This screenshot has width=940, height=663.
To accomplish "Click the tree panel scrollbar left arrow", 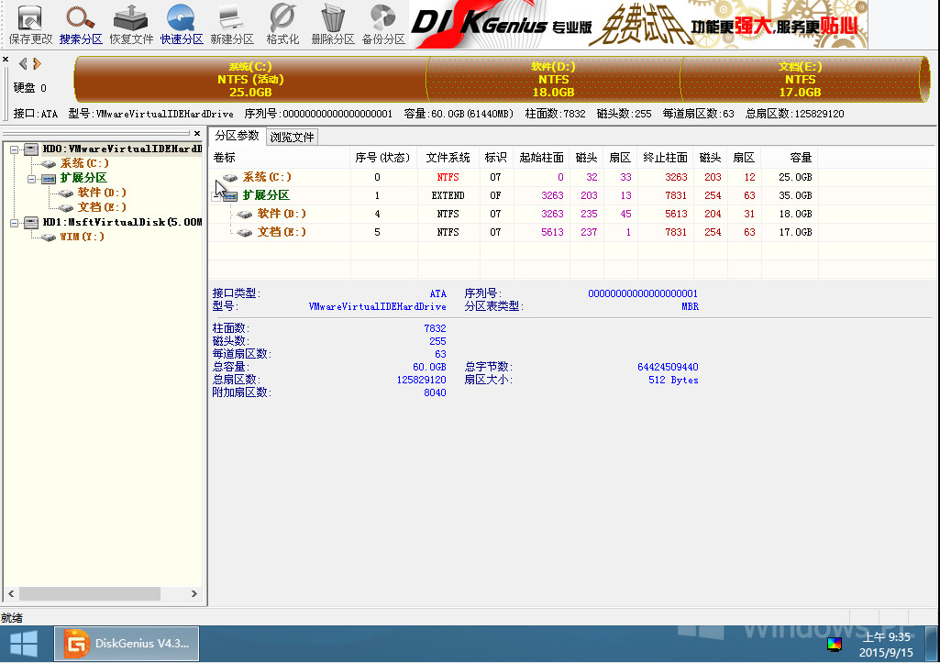I will [x=11, y=593].
